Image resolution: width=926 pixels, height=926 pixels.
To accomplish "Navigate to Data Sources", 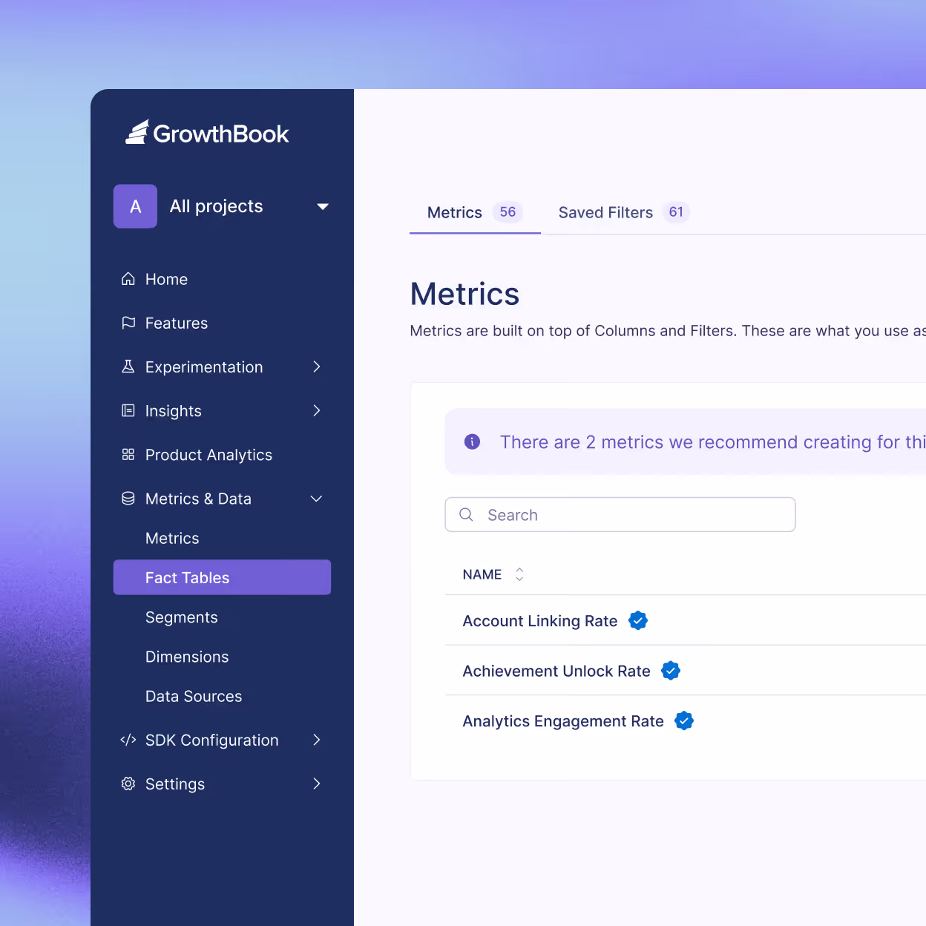I will pyautogui.click(x=194, y=696).
